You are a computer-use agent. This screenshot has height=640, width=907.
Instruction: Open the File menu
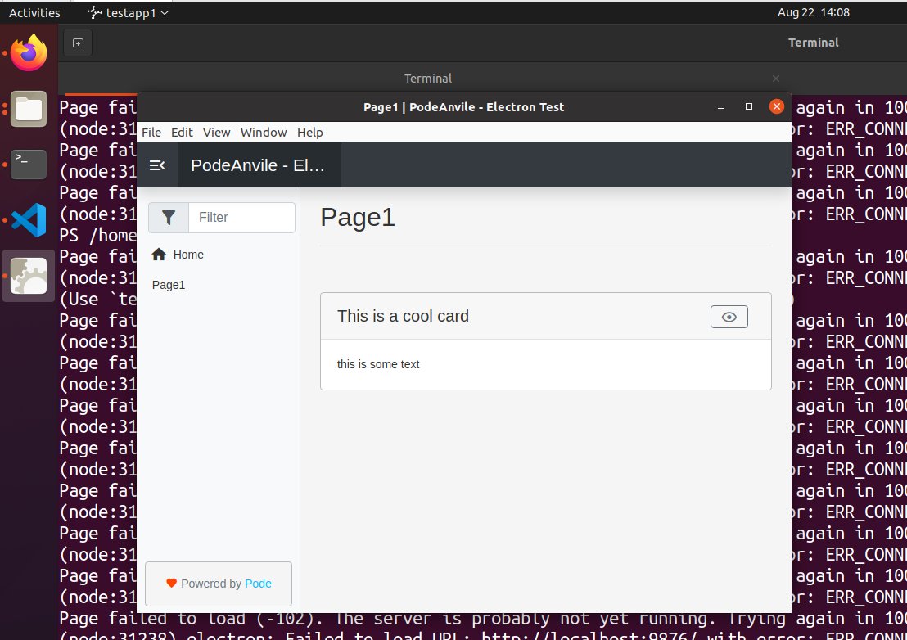click(x=151, y=132)
